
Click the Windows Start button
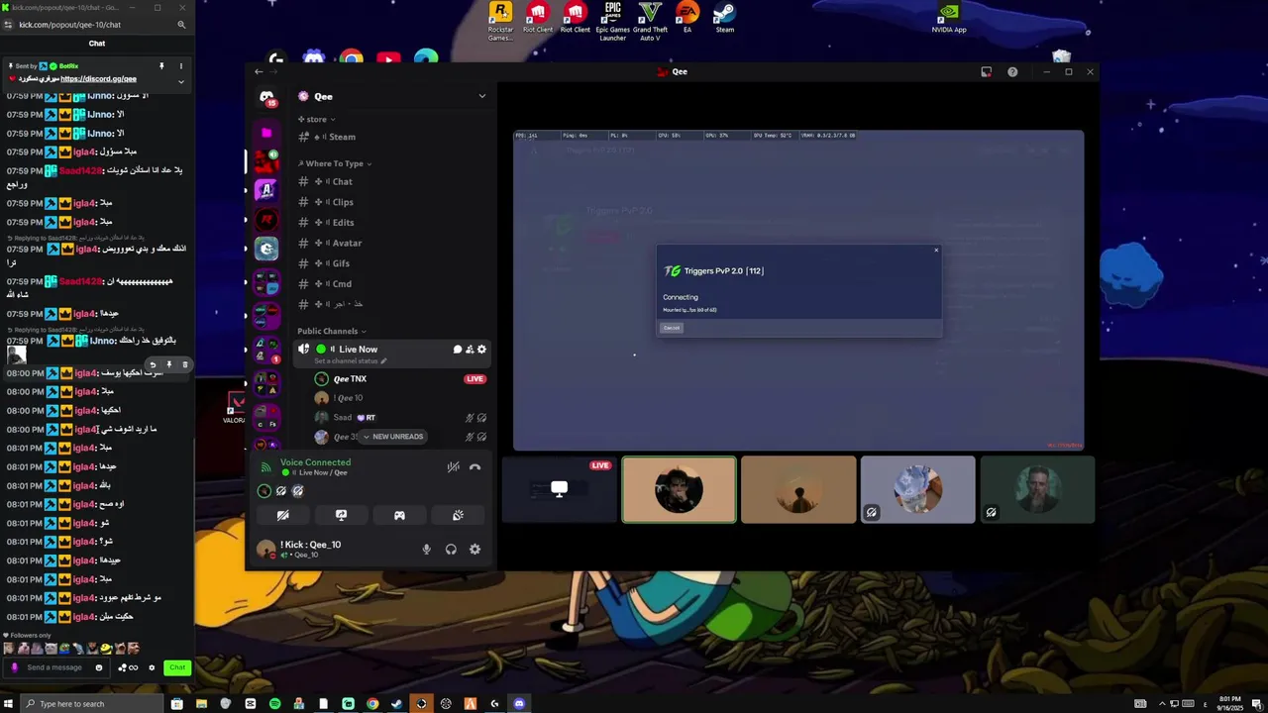click(x=10, y=703)
